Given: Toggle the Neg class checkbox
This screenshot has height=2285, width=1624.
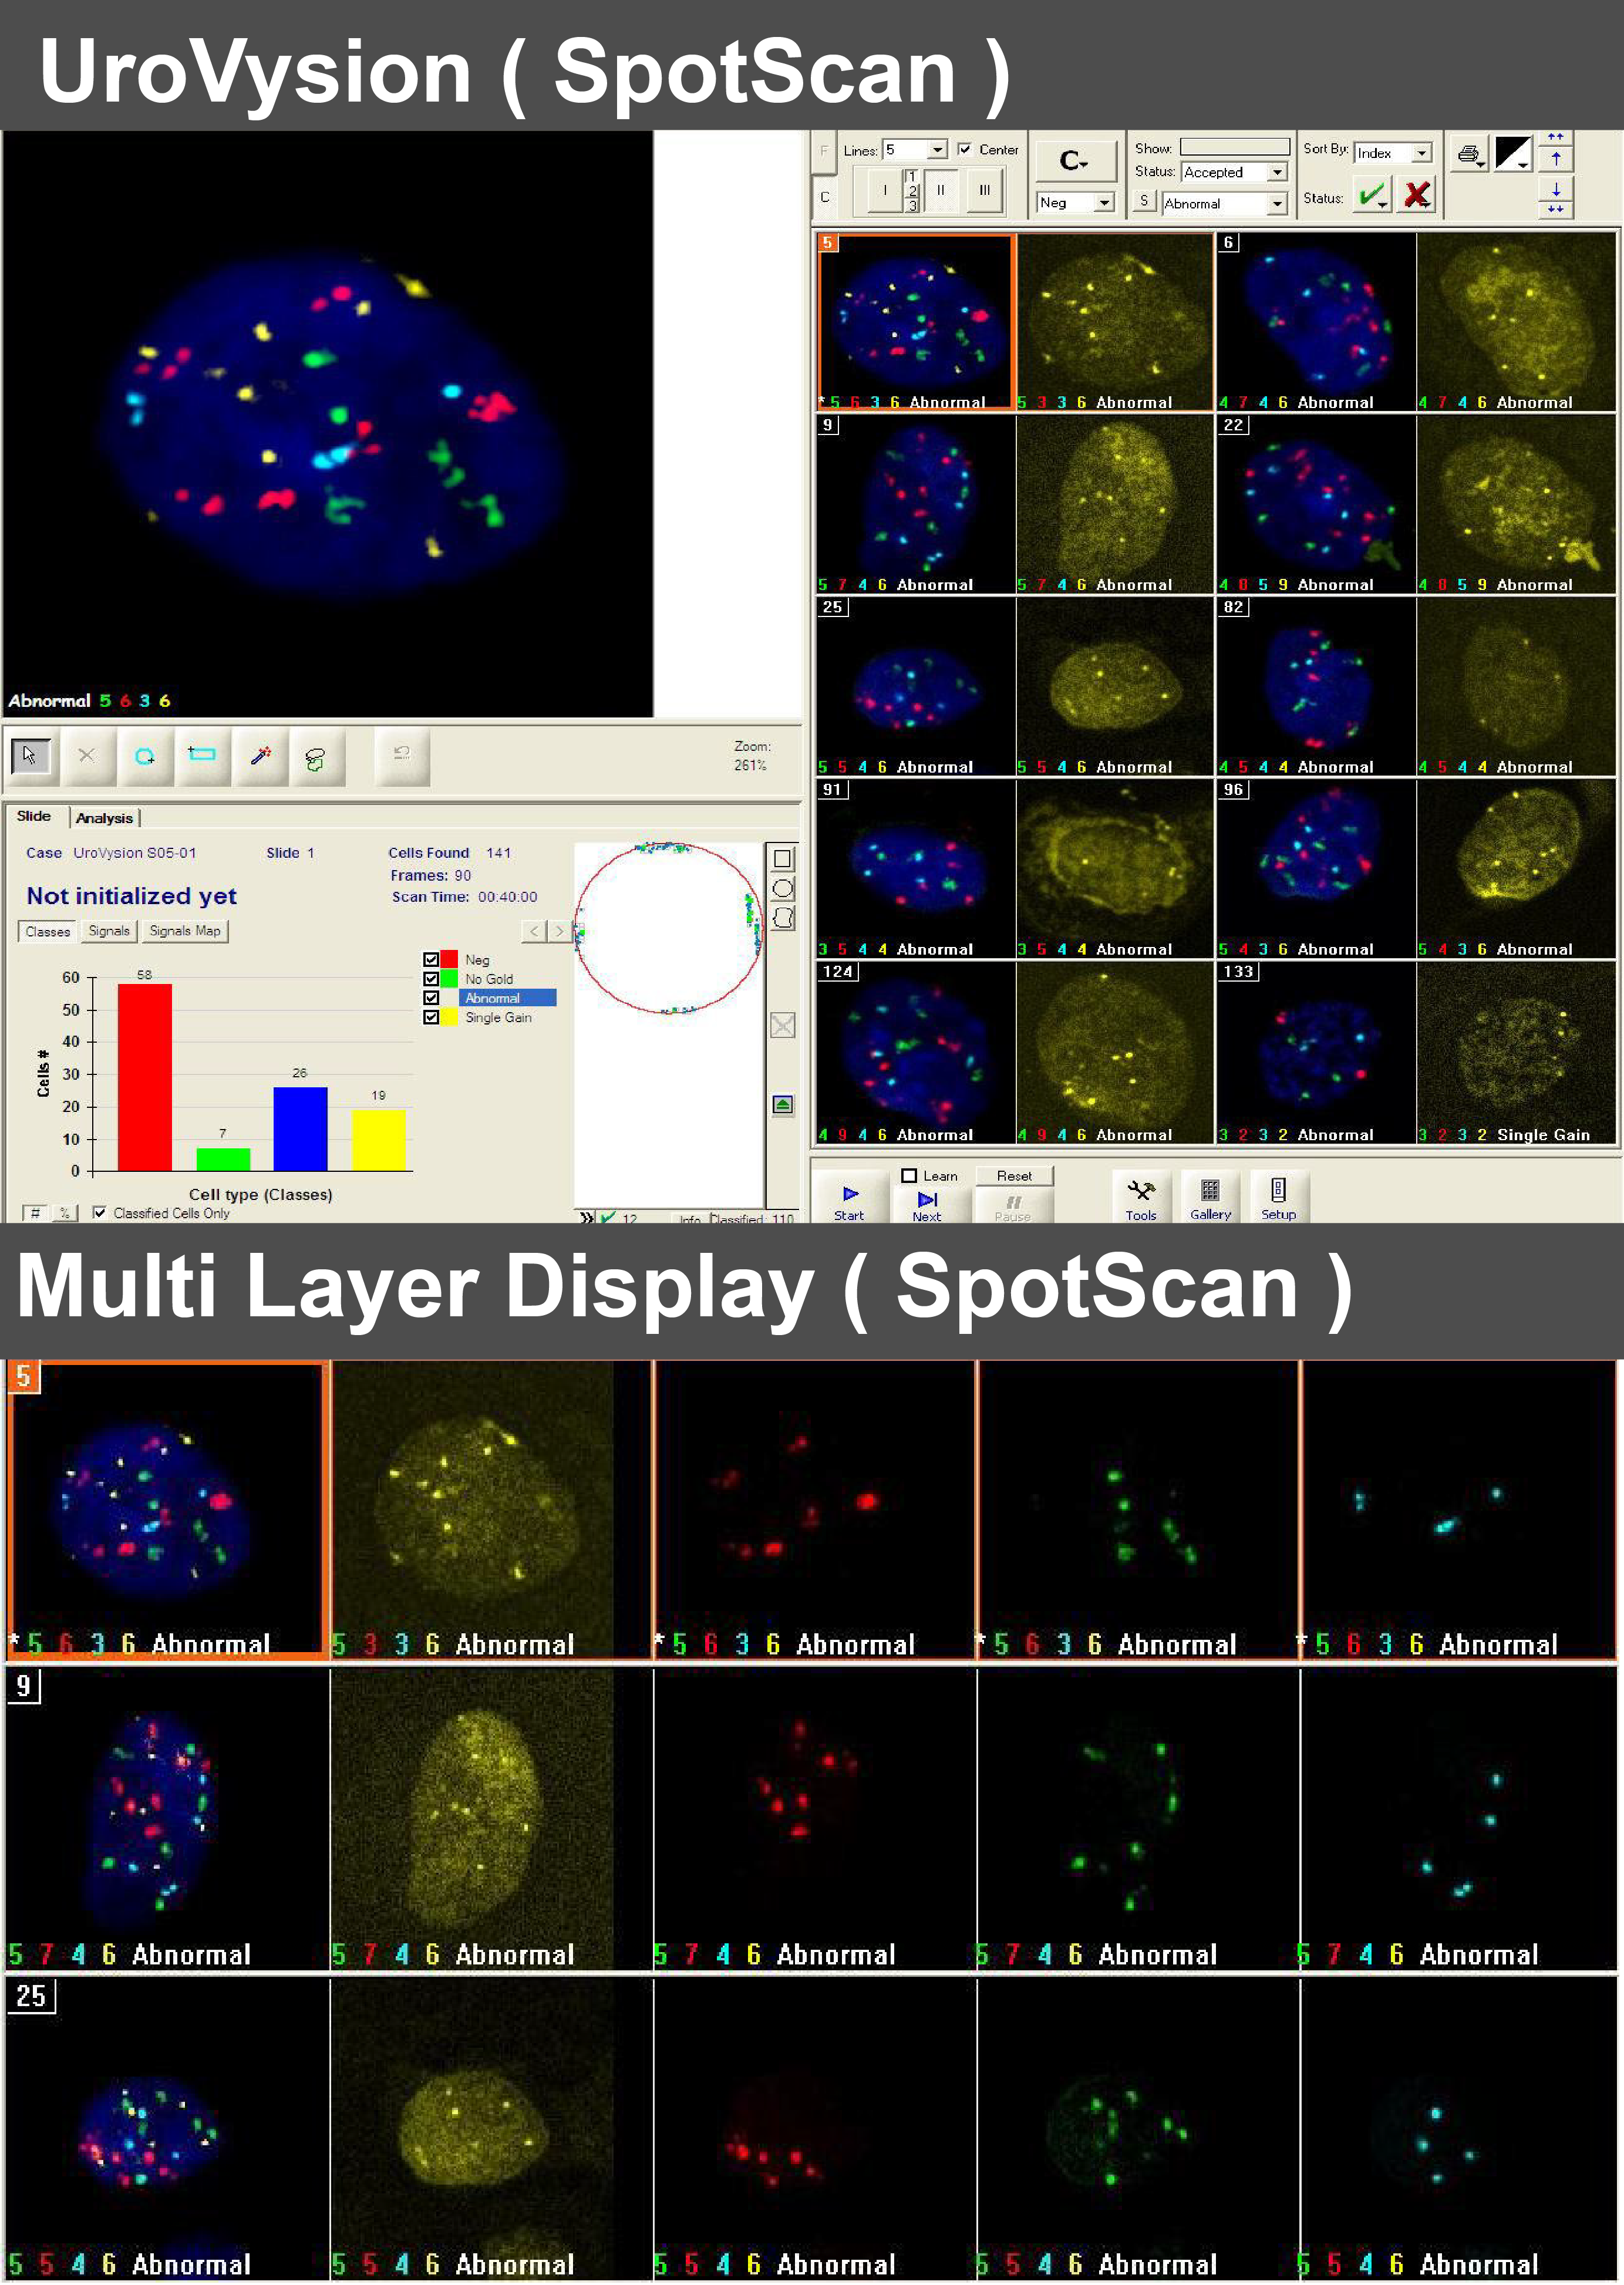Looking at the screenshot, I should pyautogui.click(x=431, y=959).
